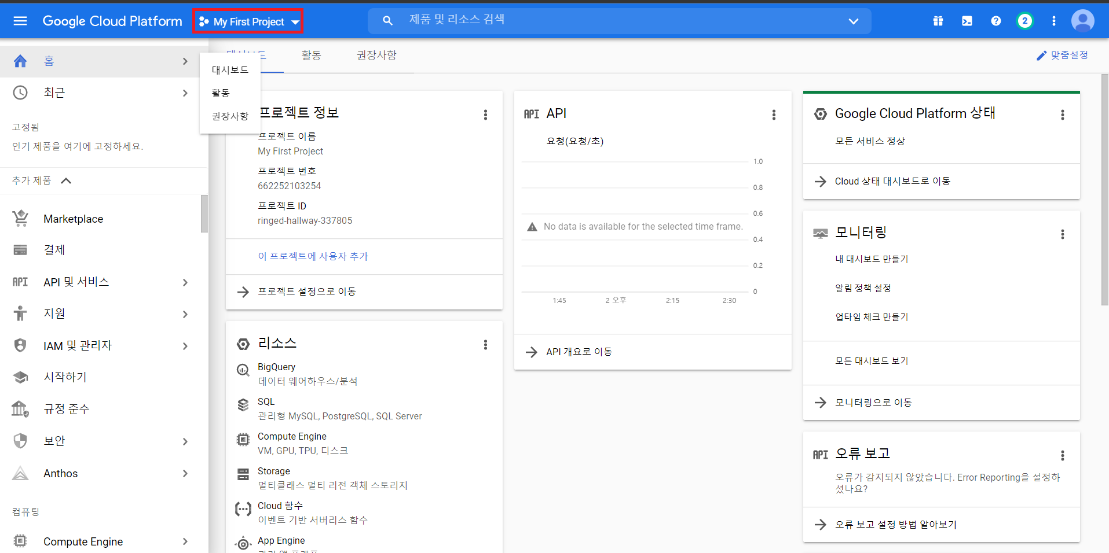
Task: Expand Anthos submenu chevron
Action: coord(185,473)
